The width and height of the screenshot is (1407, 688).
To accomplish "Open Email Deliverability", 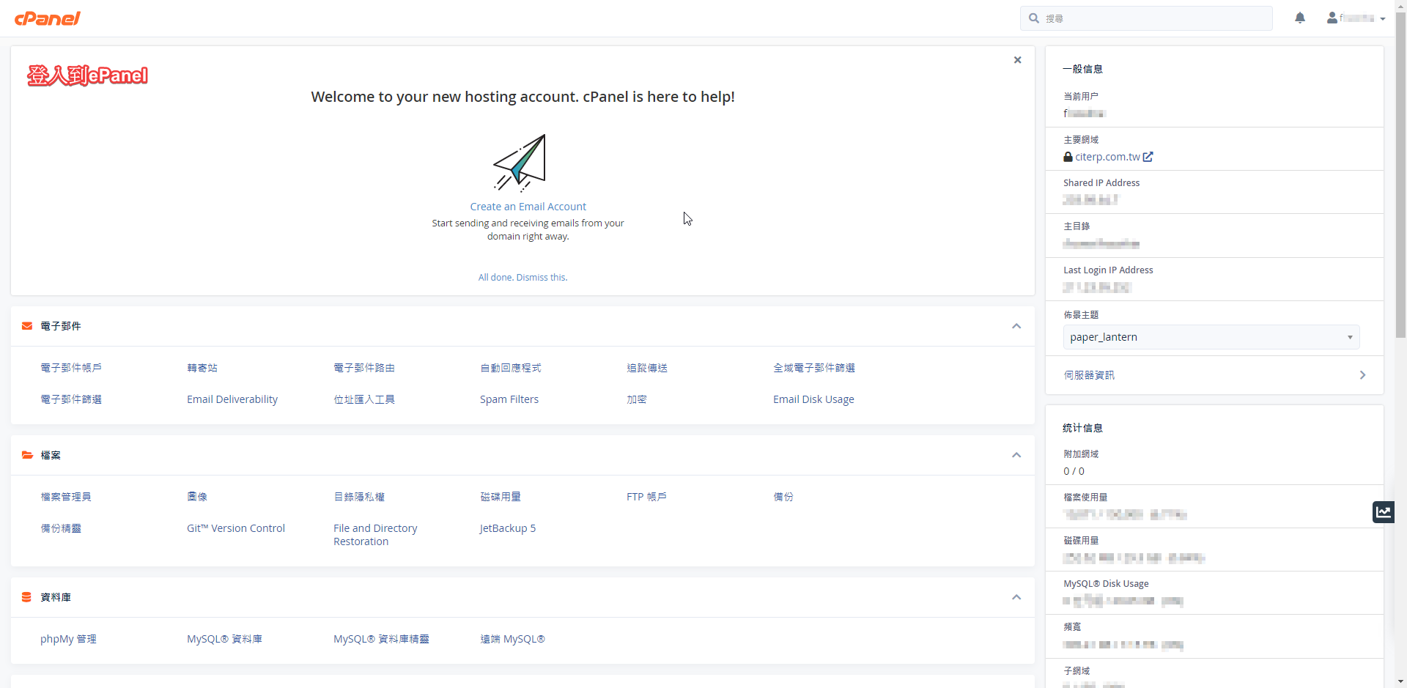I will [232, 399].
